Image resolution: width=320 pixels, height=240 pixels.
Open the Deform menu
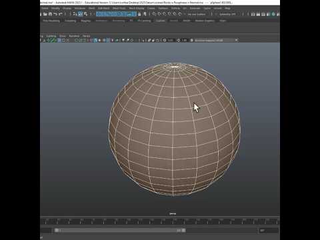pyautogui.click(x=175, y=8)
